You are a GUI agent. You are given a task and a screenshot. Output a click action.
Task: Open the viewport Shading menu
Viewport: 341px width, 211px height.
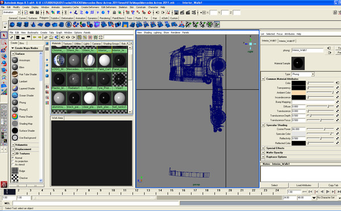point(147,32)
